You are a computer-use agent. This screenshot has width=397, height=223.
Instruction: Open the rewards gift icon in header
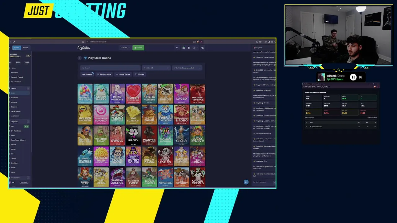click(183, 48)
